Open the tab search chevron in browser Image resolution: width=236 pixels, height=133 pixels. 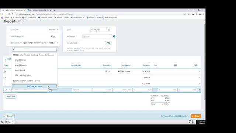pos(188,10)
